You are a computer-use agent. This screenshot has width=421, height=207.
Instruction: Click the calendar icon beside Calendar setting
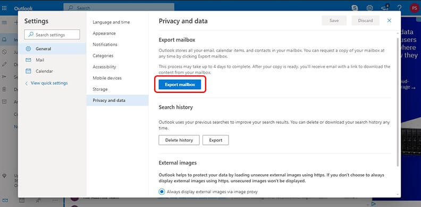point(28,71)
